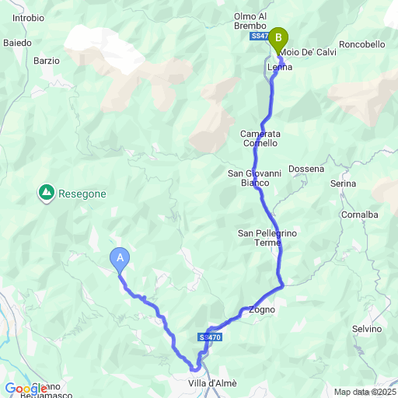Click the blue marker A pin
The height and width of the screenshot is (398, 398).
120,260
